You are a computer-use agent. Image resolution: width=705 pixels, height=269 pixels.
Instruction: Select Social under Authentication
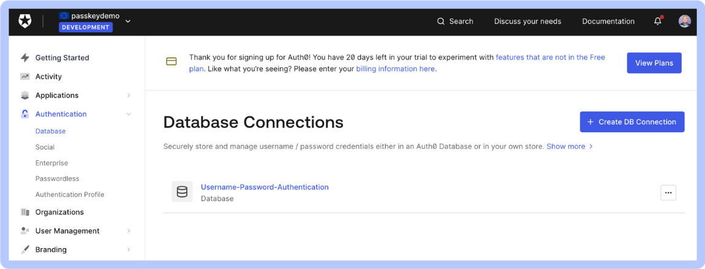pyautogui.click(x=45, y=147)
